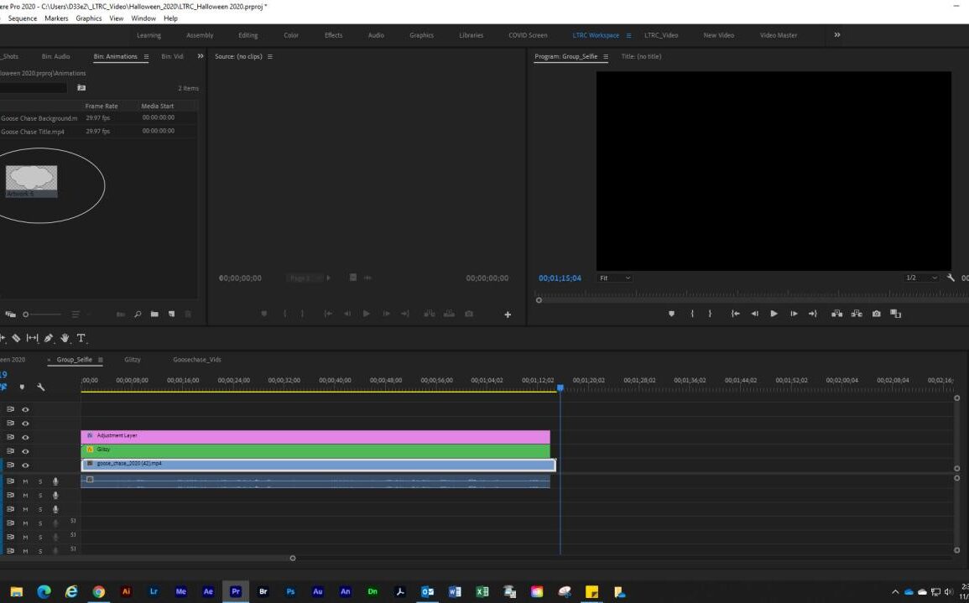Viewport: 969px width, 603px height.
Task: Select the Razor tool
Action: pos(17,338)
